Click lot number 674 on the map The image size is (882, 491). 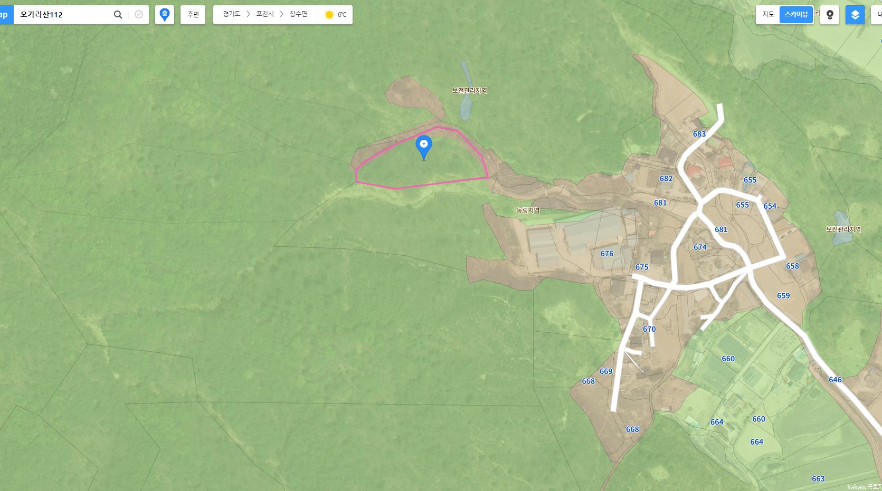700,247
